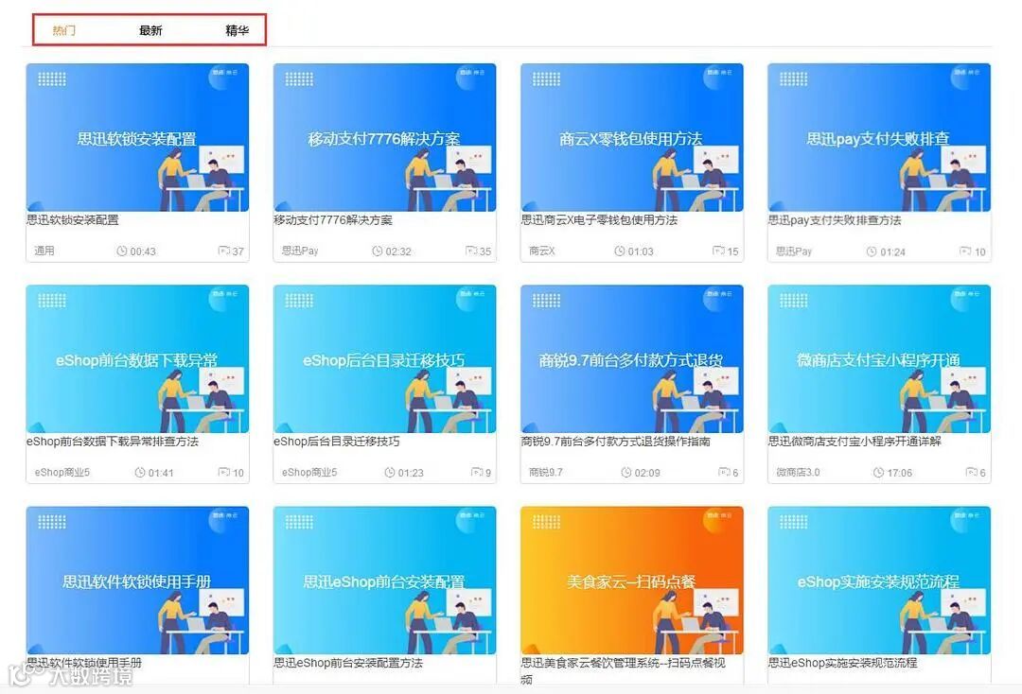Open the eShop前台数据下载异常 video thumbnail
1022x694 pixels.
pos(137,358)
